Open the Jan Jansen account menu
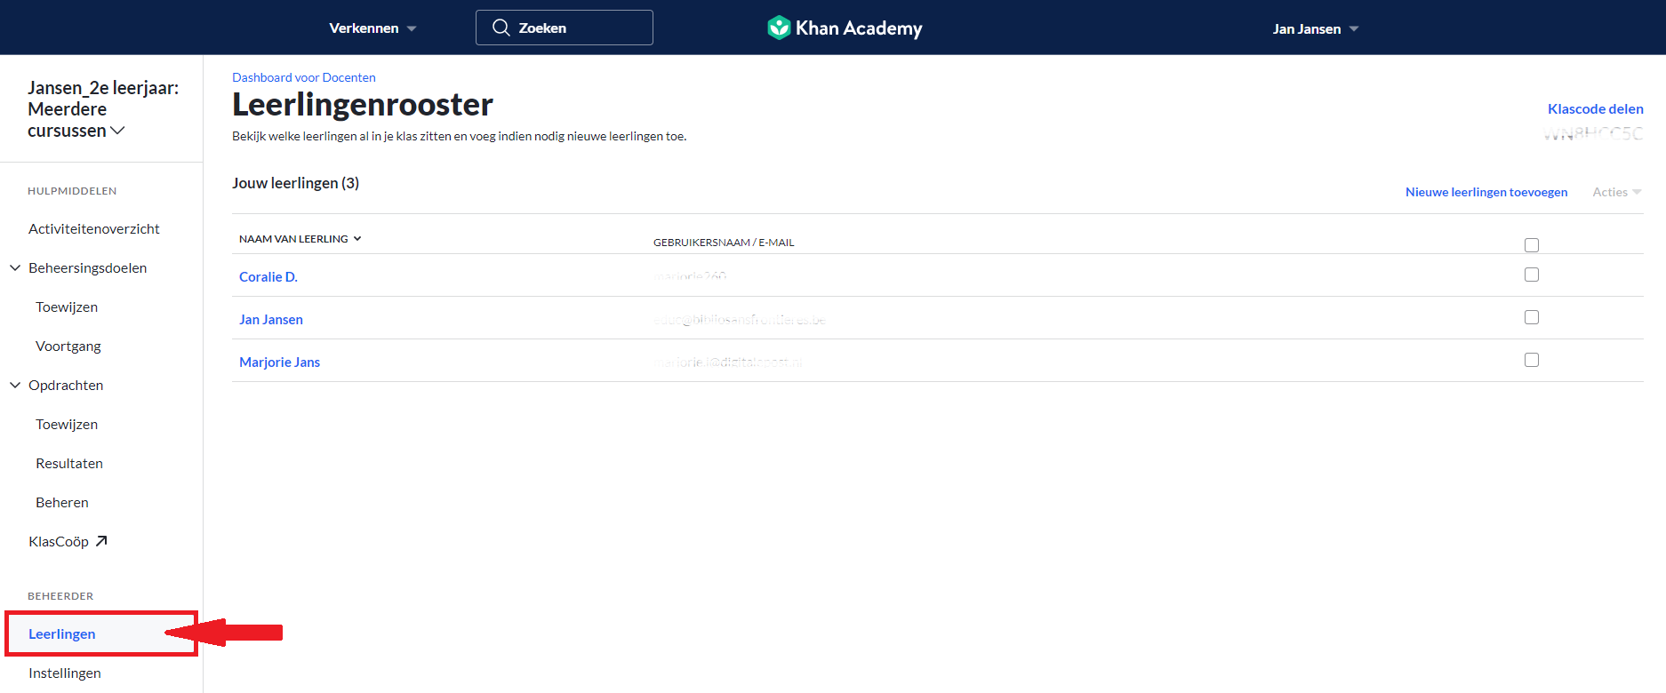 [x=1315, y=28]
